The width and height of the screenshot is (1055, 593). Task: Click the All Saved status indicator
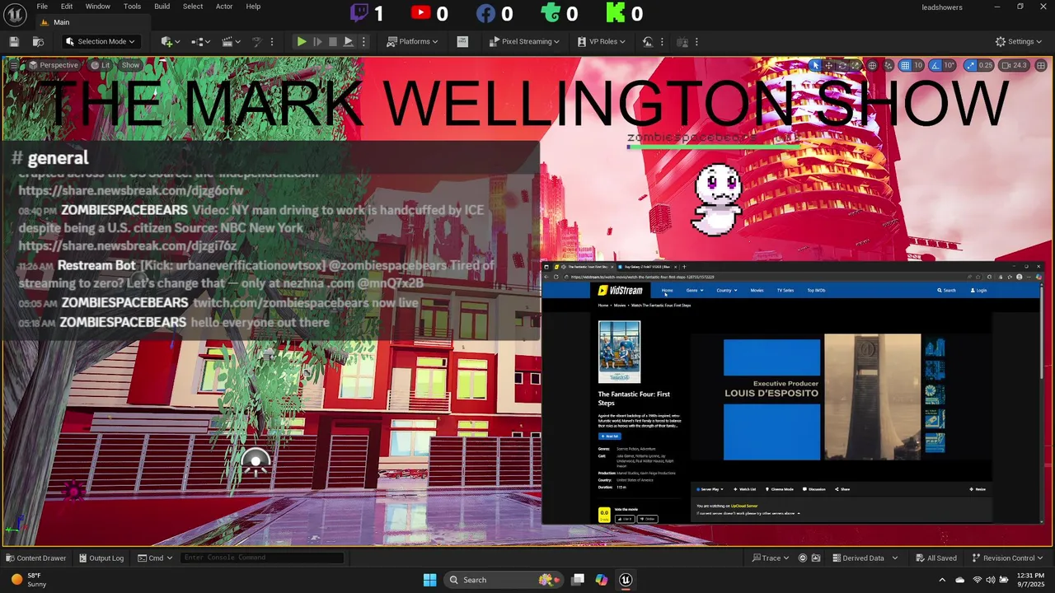point(935,558)
